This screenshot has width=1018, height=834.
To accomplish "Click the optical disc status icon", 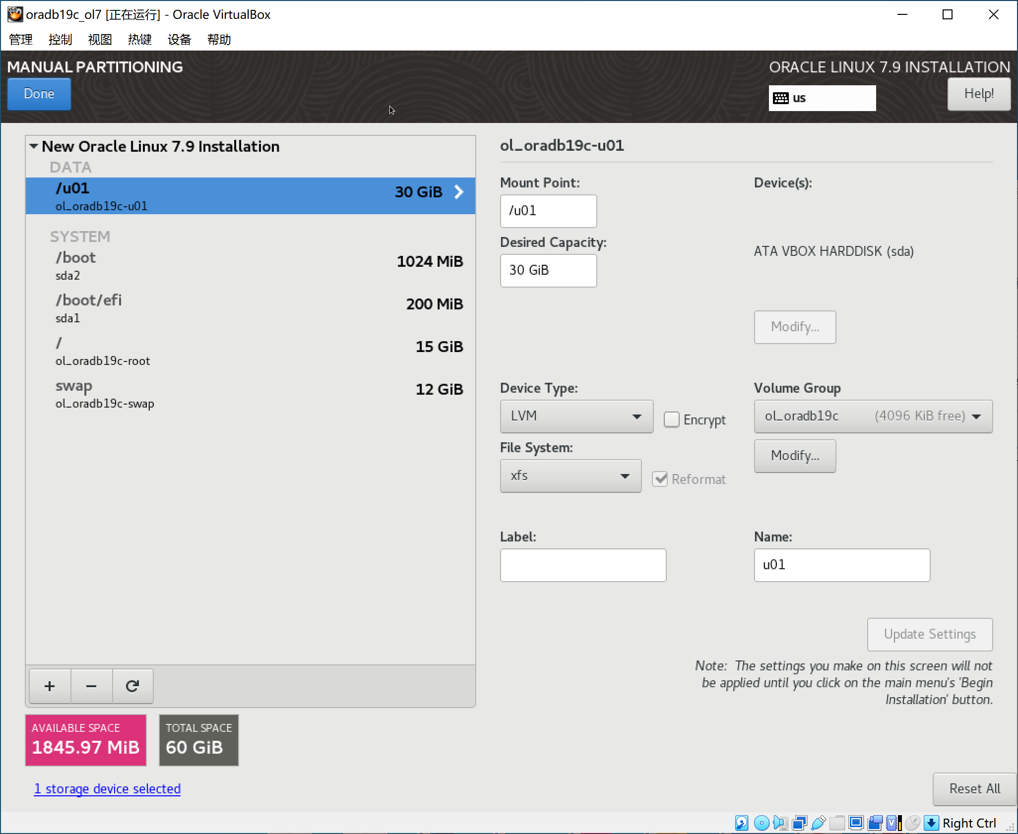I will [x=762, y=823].
